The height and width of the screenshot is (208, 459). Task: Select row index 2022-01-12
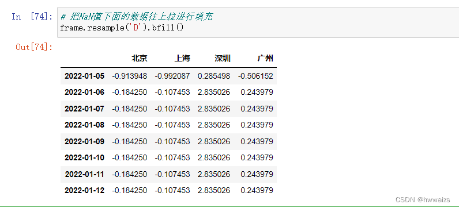[x=84, y=191]
